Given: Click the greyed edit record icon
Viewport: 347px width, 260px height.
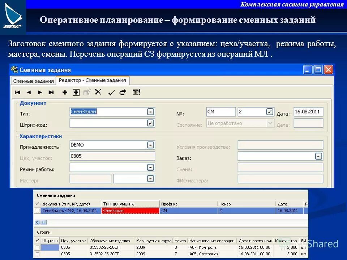Looking at the screenshot, I should tap(87, 92).
